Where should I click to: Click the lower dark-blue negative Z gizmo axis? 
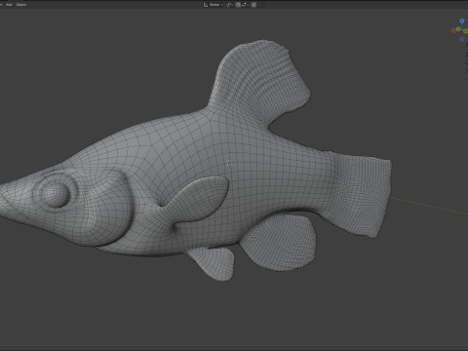coord(462,39)
